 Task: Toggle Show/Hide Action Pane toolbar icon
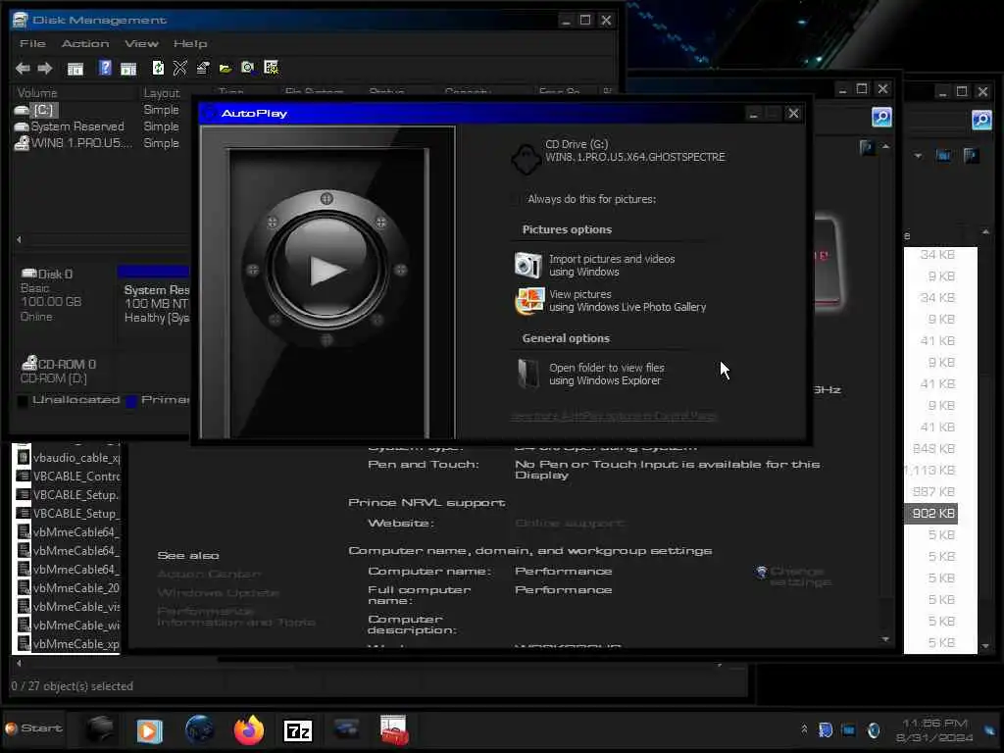tap(128, 68)
